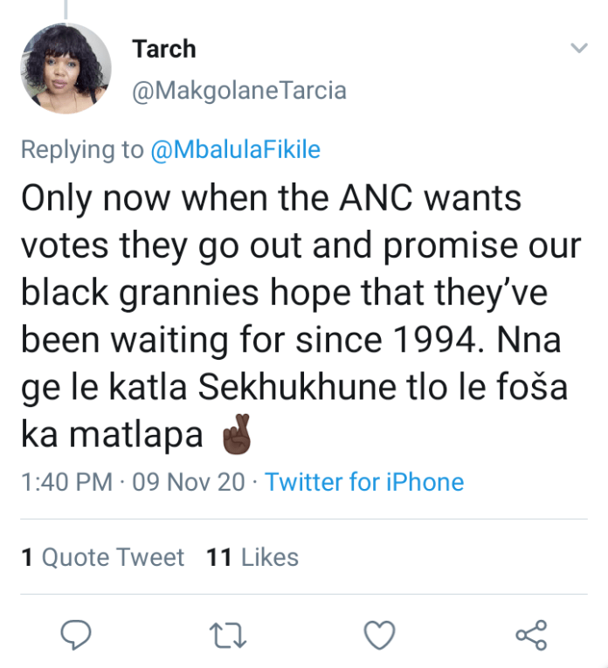Screen dimensions: 608x668
Task: Click the 09 Nov 20 date
Action: [189, 482]
